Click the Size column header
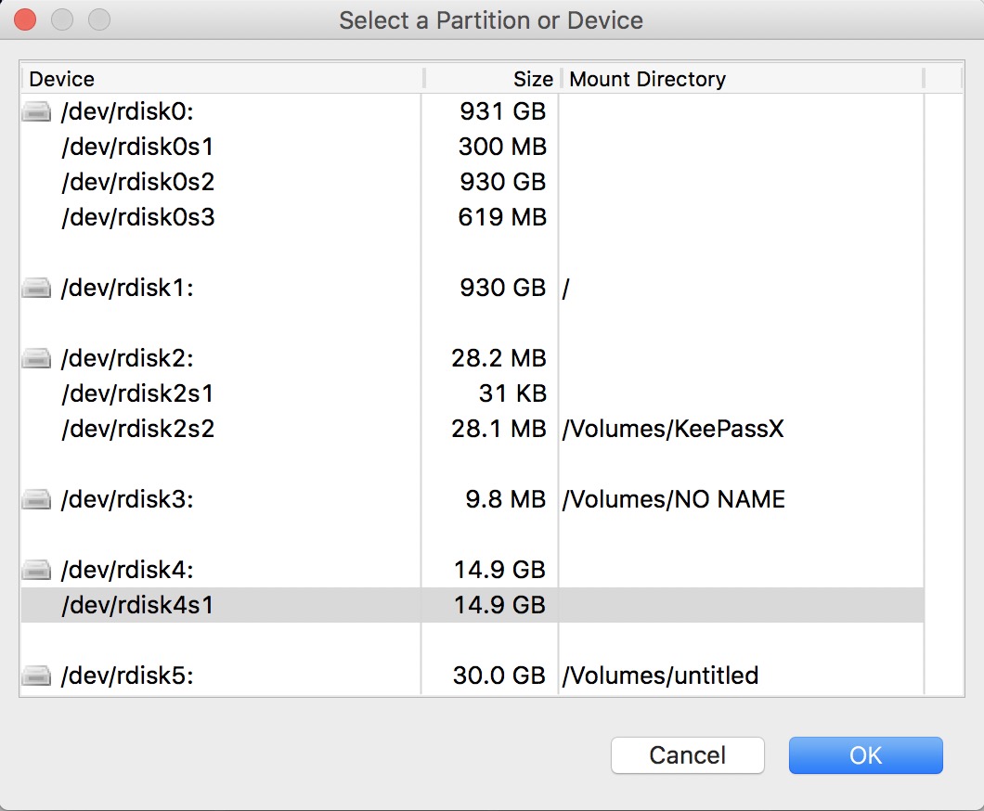The height and width of the screenshot is (811, 984). click(532, 79)
